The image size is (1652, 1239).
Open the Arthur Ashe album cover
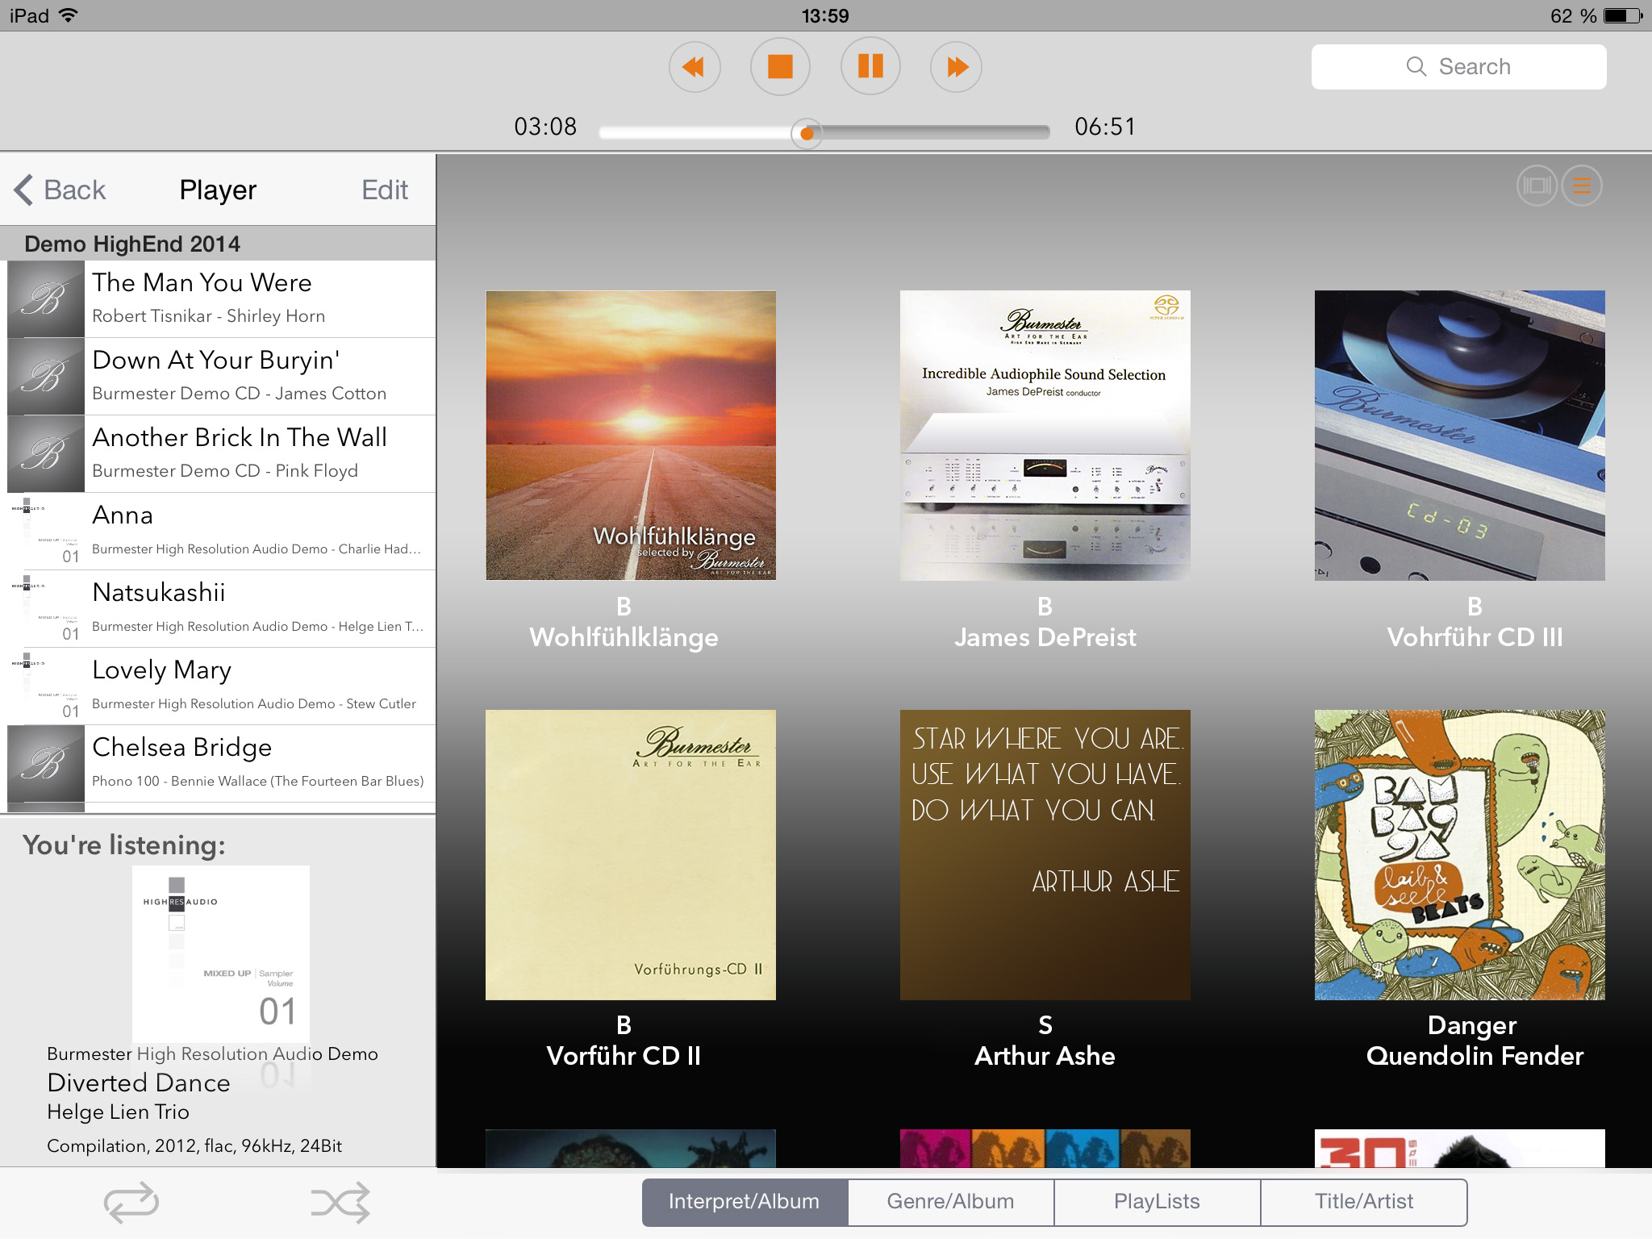coord(1045,855)
